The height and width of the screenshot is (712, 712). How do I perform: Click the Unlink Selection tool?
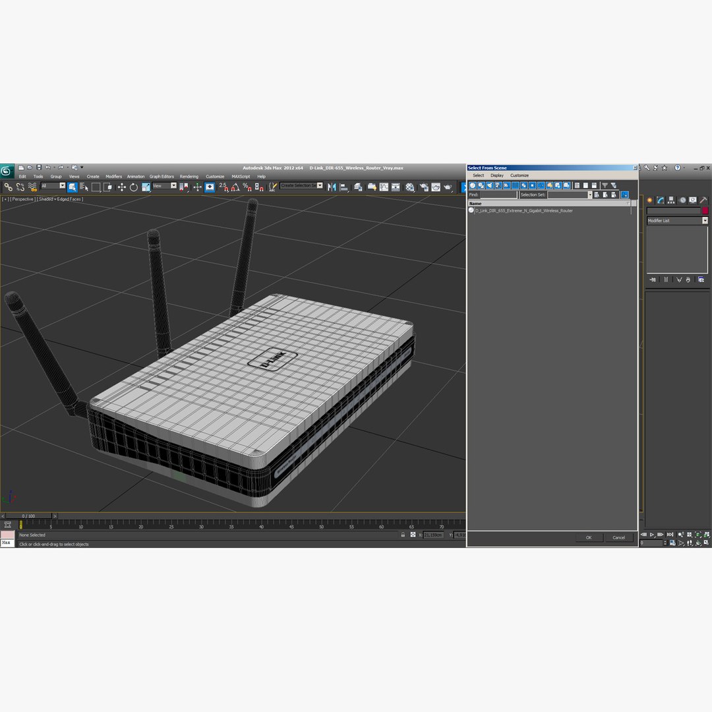pyautogui.click(x=20, y=187)
